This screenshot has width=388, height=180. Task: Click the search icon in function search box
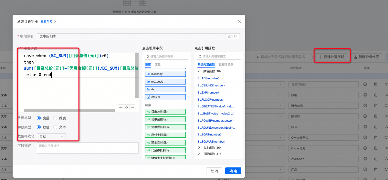click(x=200, y=56)
